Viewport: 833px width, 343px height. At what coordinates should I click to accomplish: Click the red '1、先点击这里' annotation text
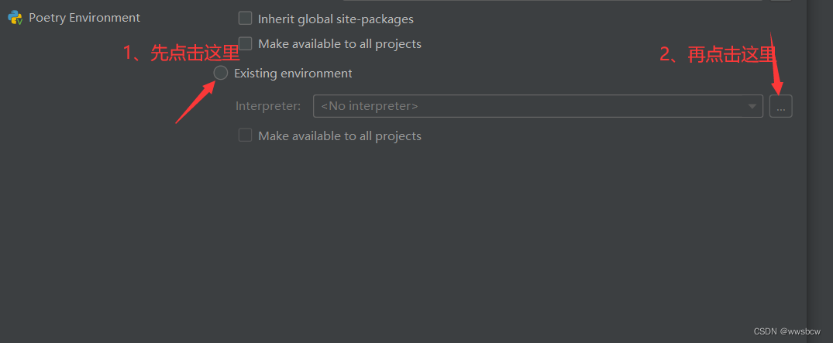(181, 53)
